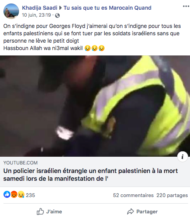The width and height of the screenshot is (190, 218).
Task: Click the share arrow icon beside Partager
Action: (x=131, y=211)
